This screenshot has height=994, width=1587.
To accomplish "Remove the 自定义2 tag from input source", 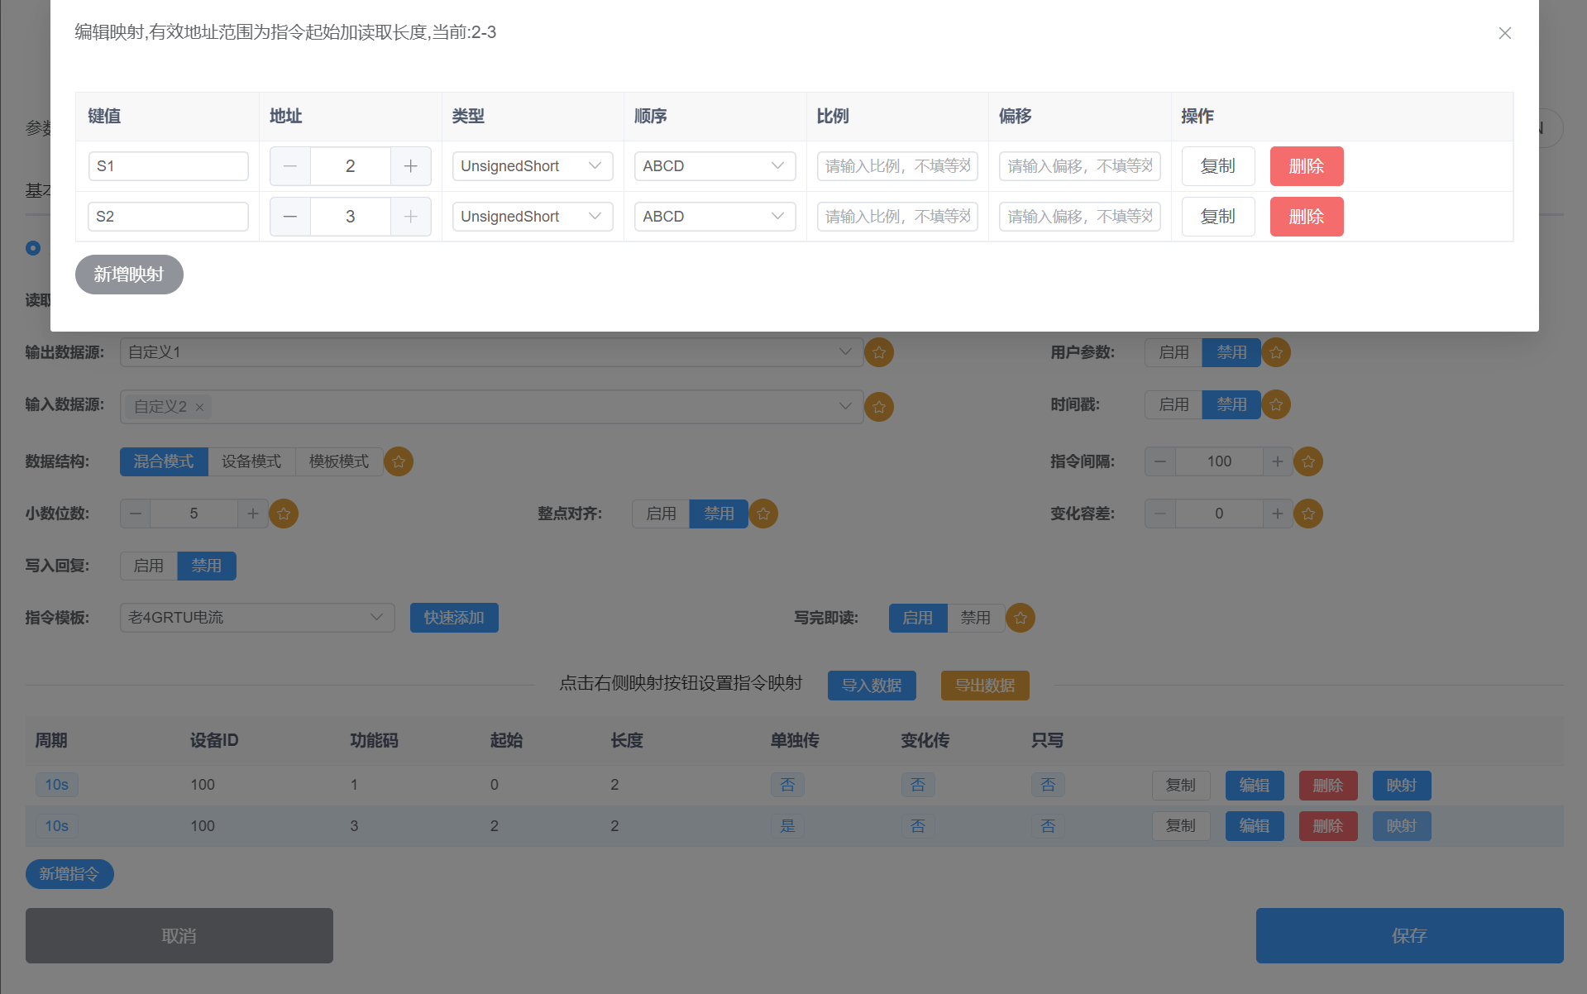I will 199,407.
